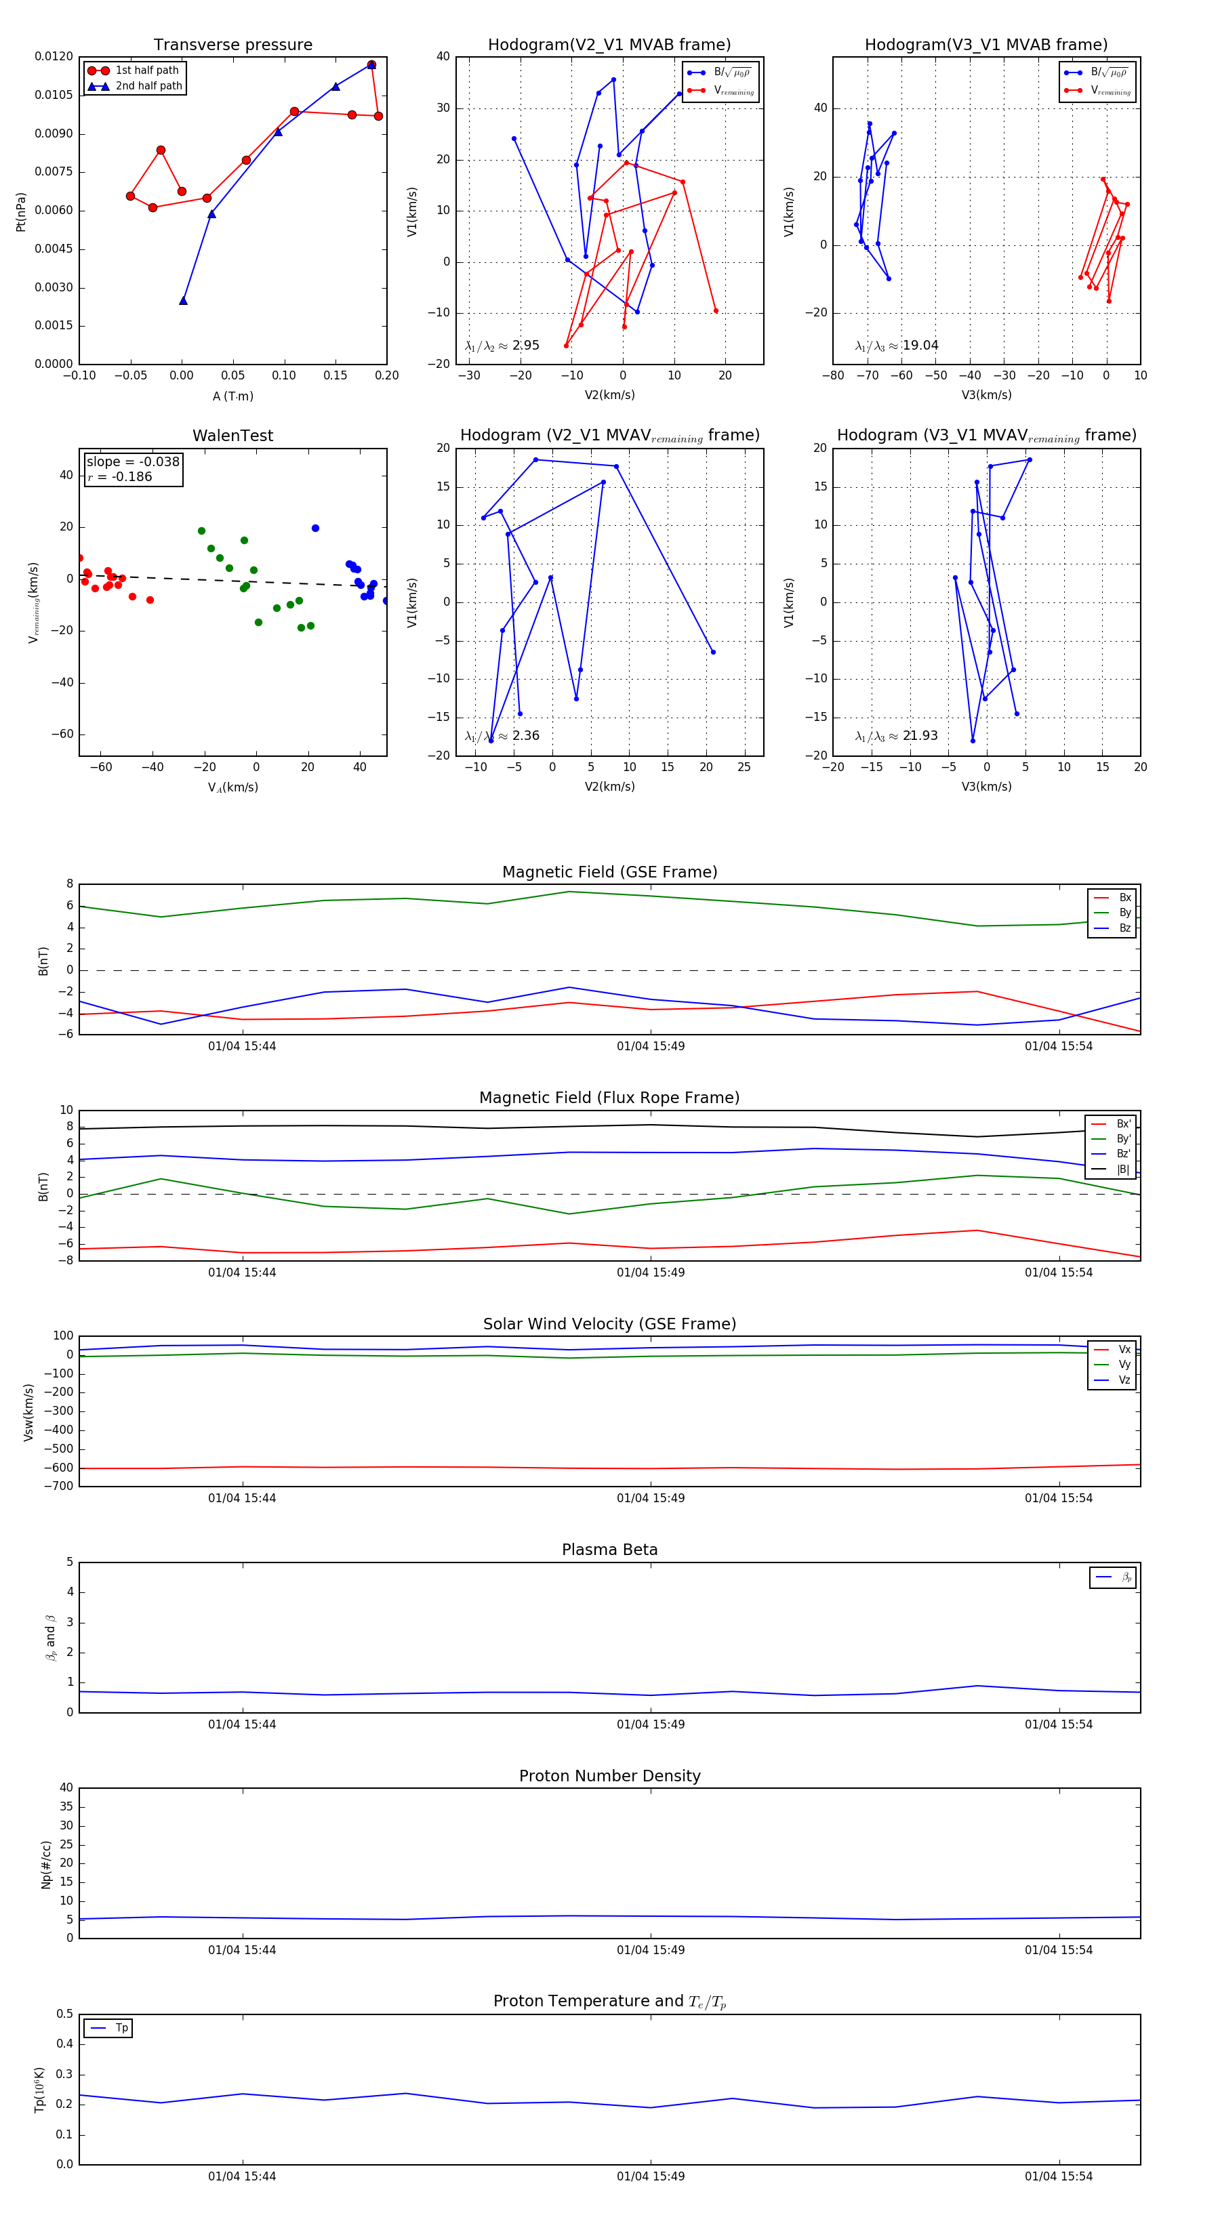1220x2236 pixels.
Task: Click the 'Vy' legend entry
Action: pyautogui.click(x=1113, y=1365)
